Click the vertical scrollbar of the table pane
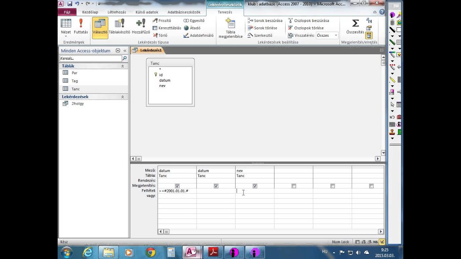The width and height of the screenshot is (461, 259). pos(383,105)
